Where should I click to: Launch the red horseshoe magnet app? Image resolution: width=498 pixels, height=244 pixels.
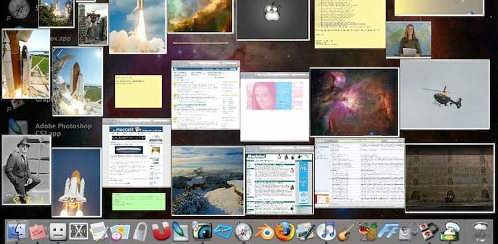click(161, 231)
